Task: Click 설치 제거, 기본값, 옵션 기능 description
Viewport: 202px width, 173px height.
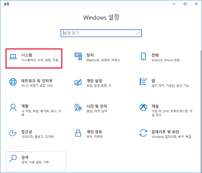Action: pos(170,86)
